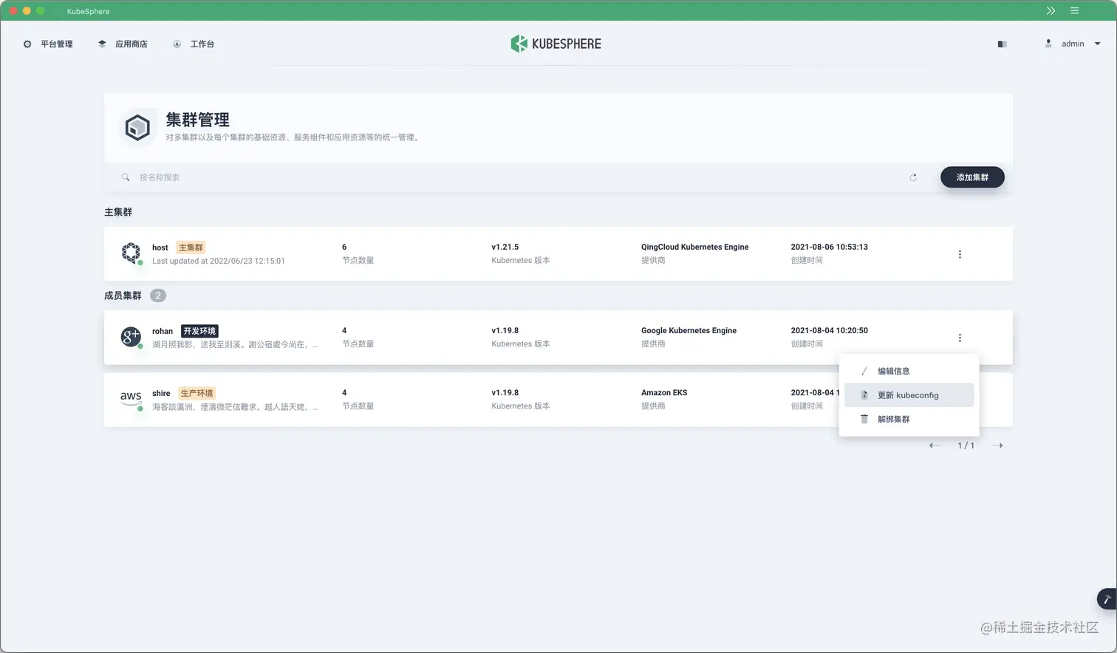
Task: Click the floating toolbox hammer button
Action: pyautogui.click(x=1107, y=599)
